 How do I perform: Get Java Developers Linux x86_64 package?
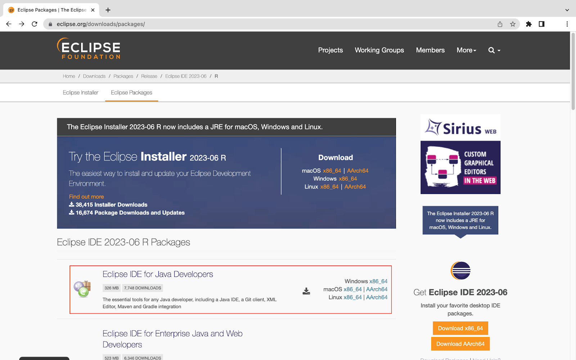point(353,297)
